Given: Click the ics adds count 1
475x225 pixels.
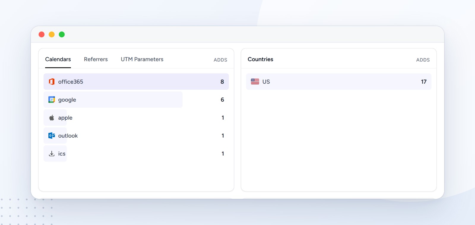Looking at the screenshot, I should 223,153.
